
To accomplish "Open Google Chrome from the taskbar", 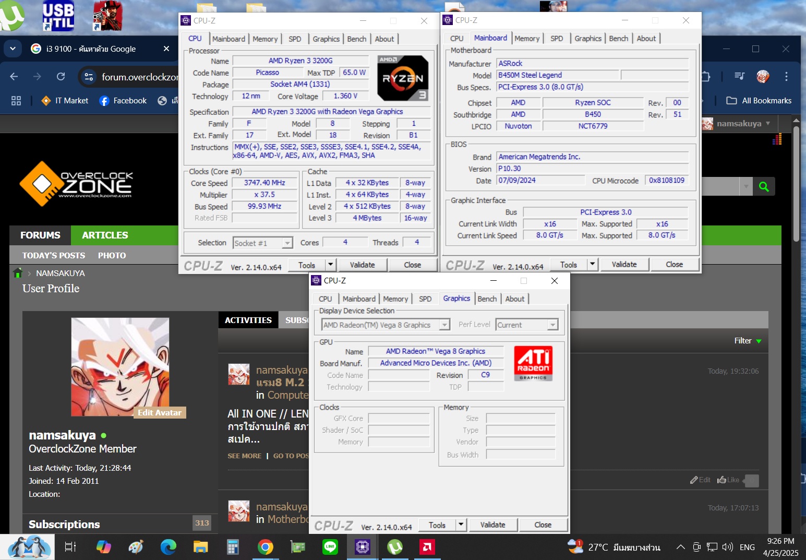I will click(x=265, y=547).
